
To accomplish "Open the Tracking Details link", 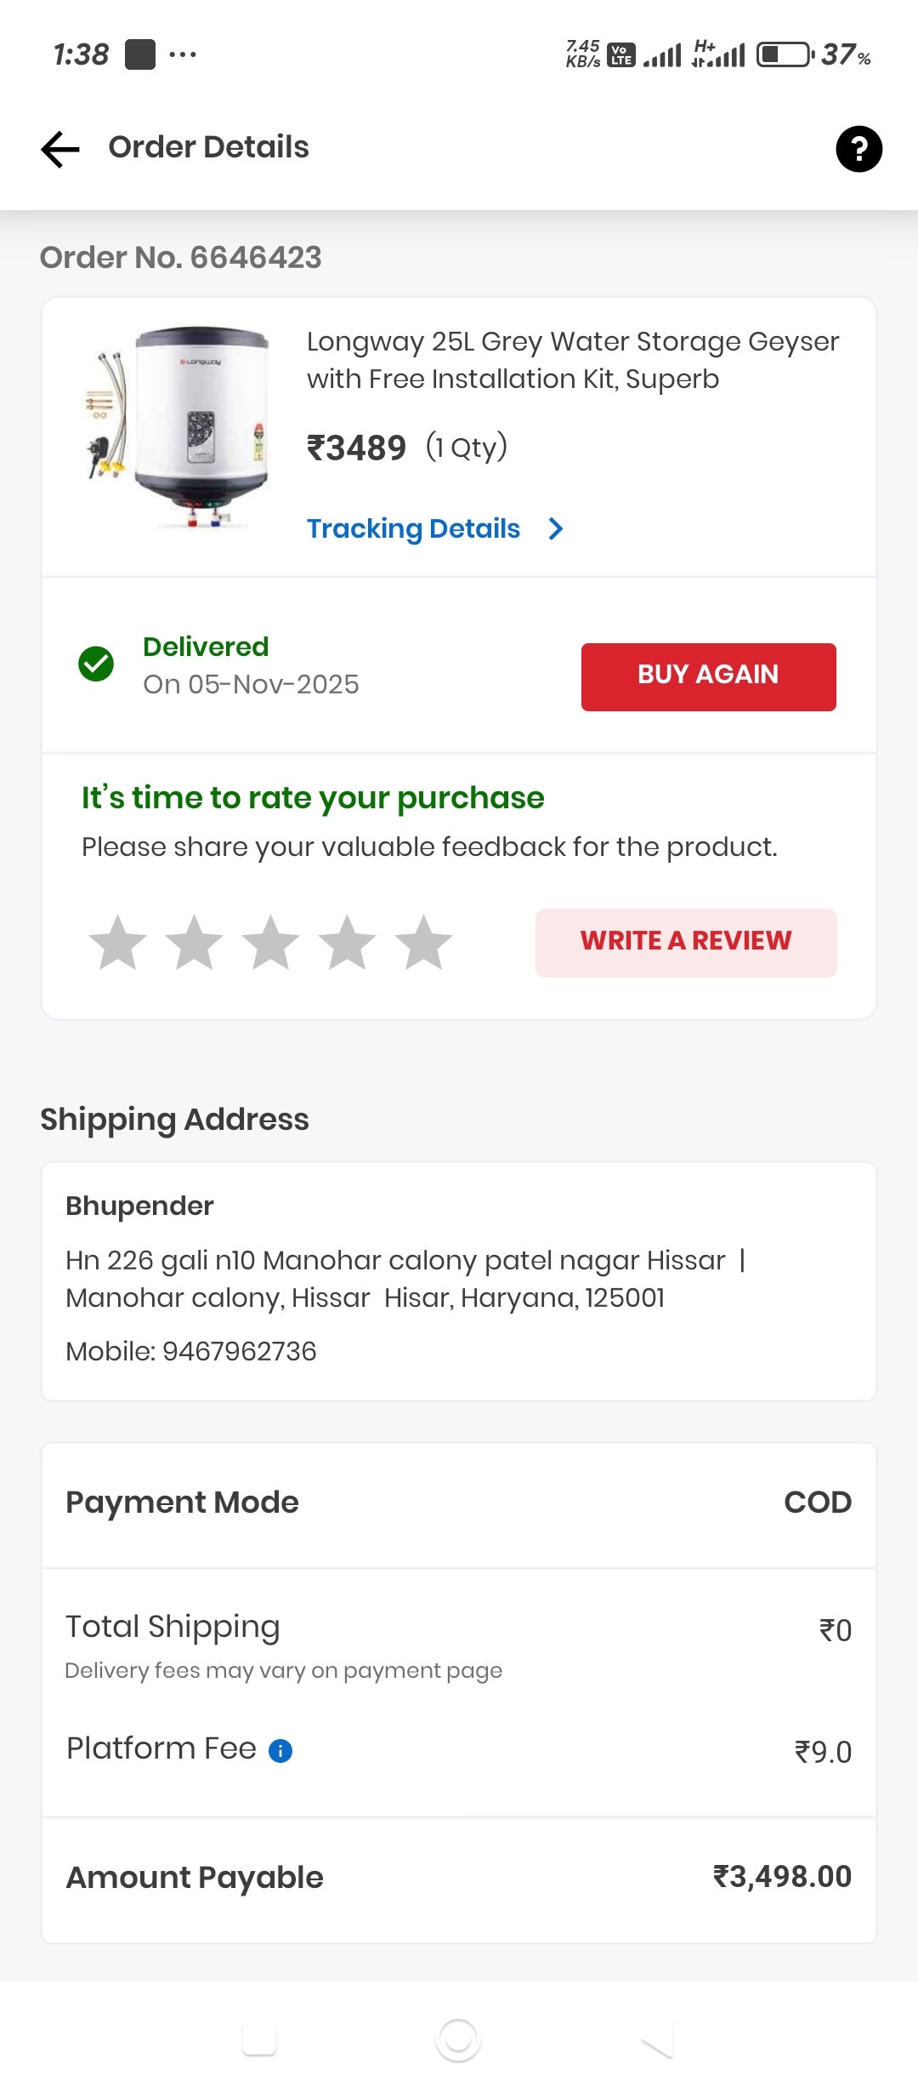I will coord(413,529).
